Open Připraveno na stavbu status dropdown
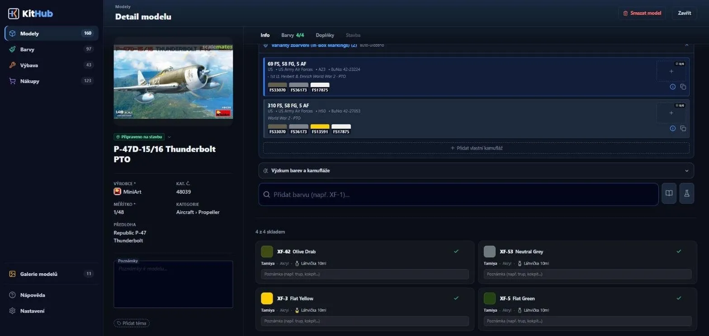The image size is (709, 336). pyautogui.click(x=142, y=137)
